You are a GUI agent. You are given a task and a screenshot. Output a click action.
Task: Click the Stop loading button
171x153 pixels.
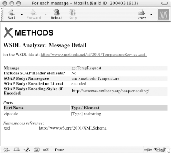coord(73,14)
